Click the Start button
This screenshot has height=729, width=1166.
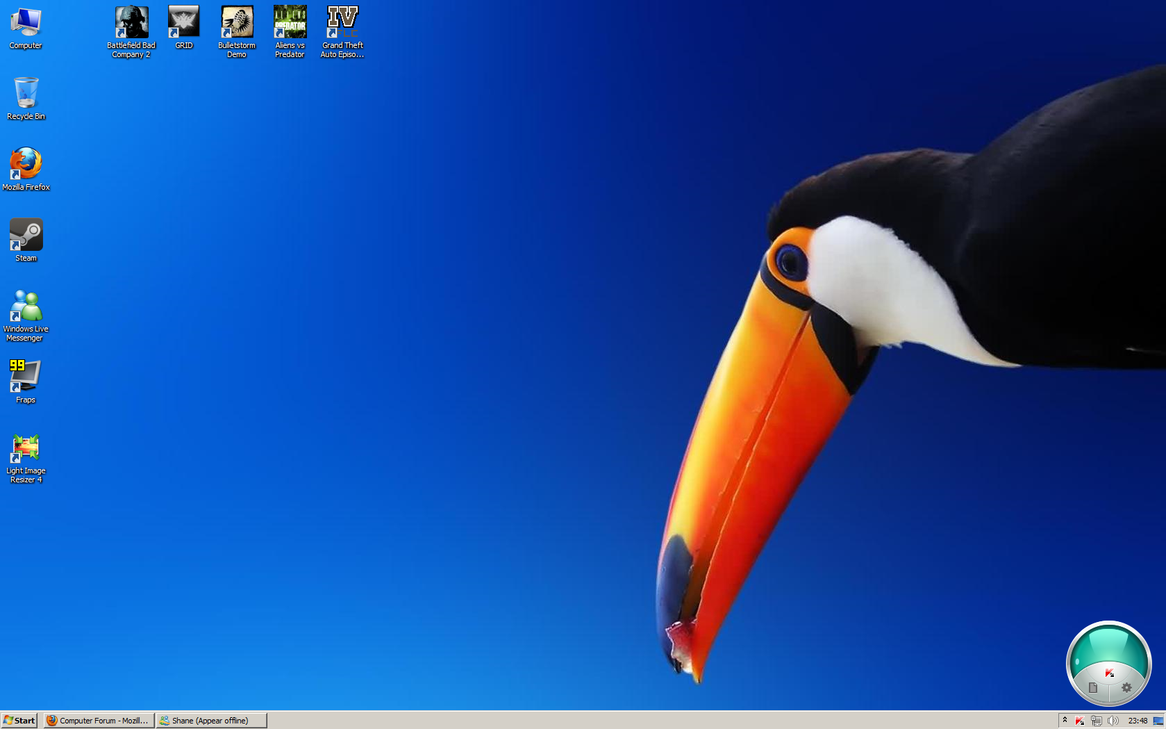[x=19, y=721]
